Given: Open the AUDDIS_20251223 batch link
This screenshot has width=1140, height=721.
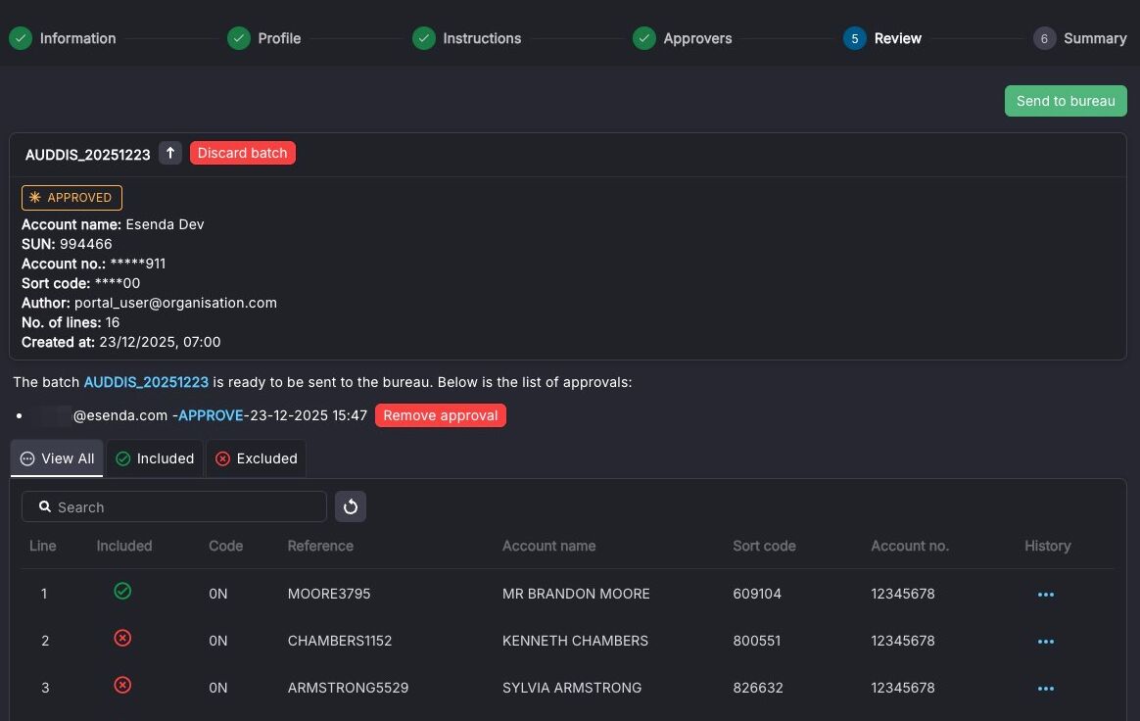Looking at the screenshot, I should [146, 382].
